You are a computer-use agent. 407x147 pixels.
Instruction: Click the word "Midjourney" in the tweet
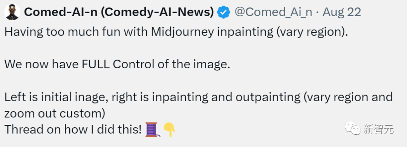point(183,32)
